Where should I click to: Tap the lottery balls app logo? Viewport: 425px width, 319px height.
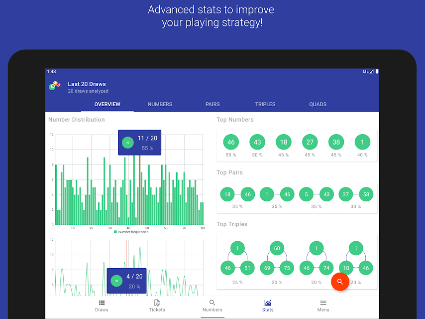pyautogui.click(x=55, y=86)
